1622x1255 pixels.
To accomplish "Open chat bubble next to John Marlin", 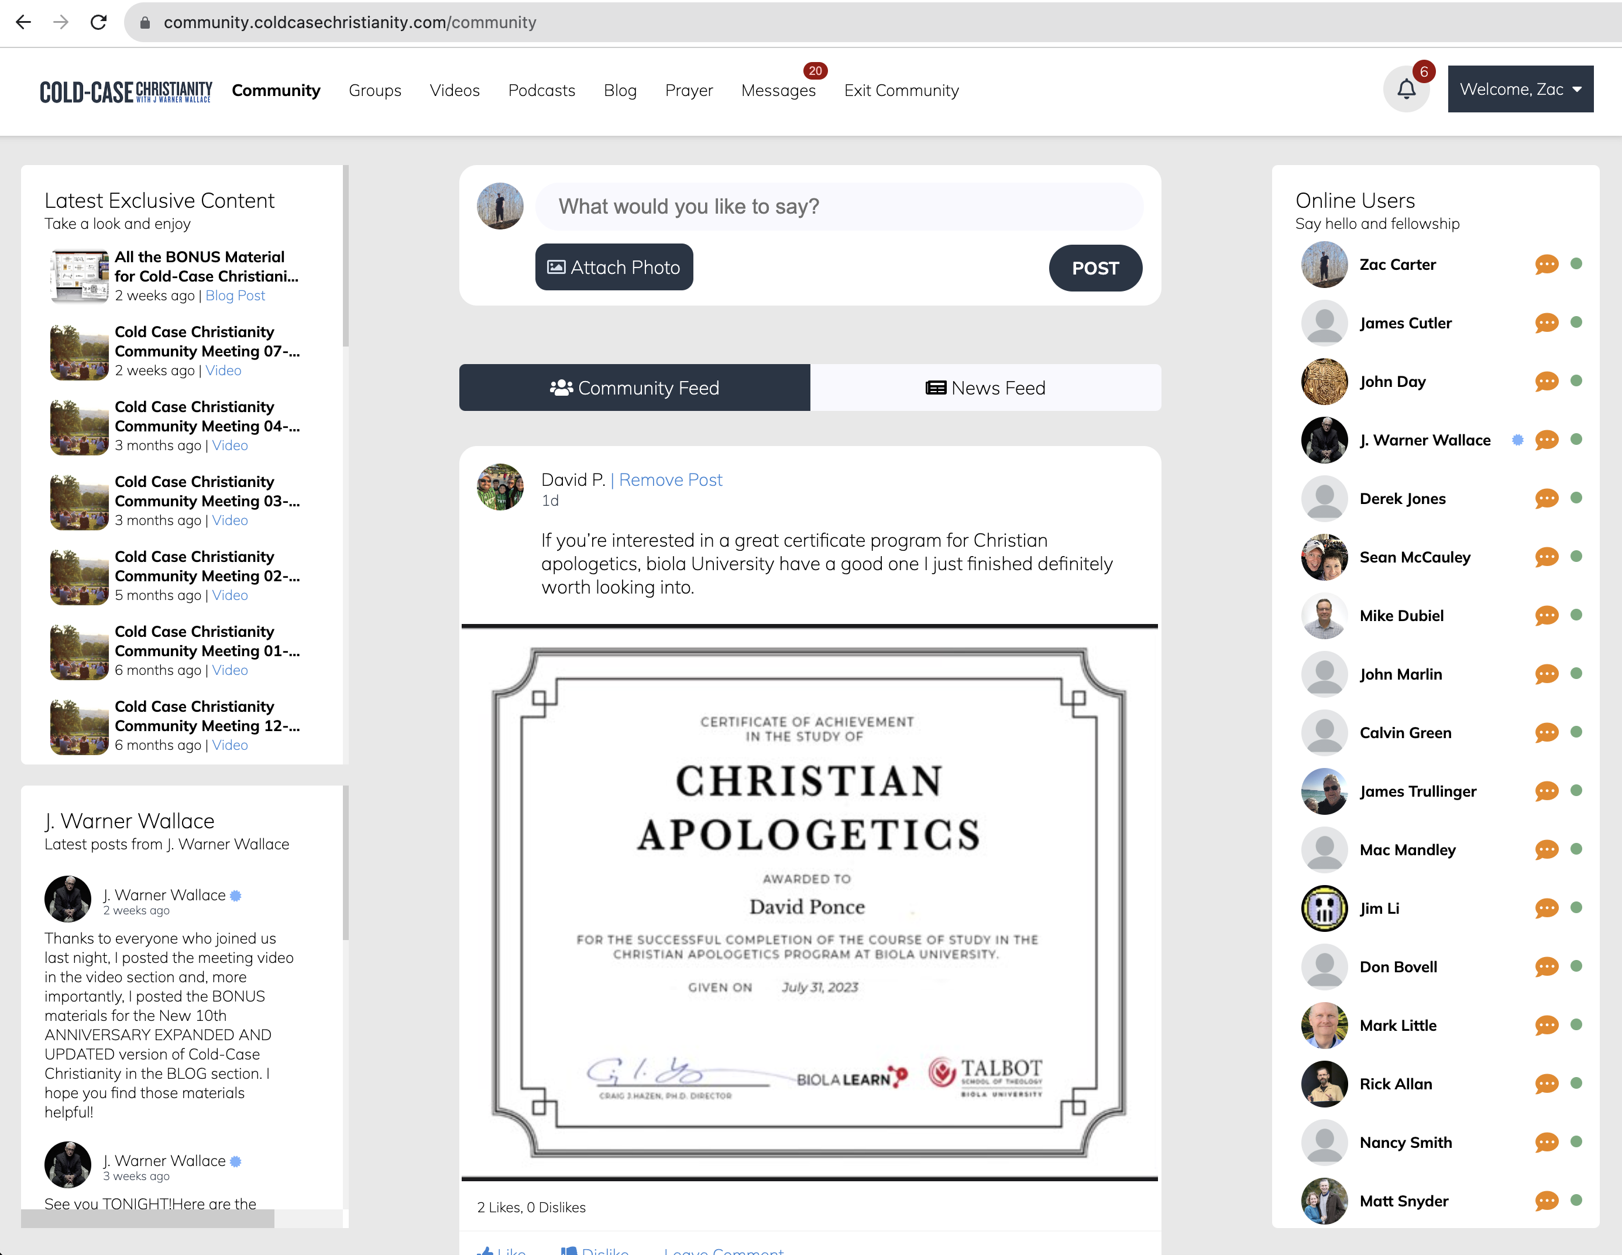I will click(x=1547, y=675).
